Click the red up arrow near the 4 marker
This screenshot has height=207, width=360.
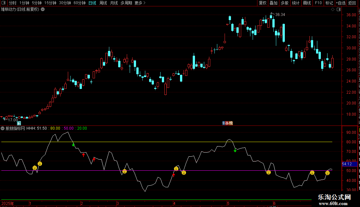[174, 175]
